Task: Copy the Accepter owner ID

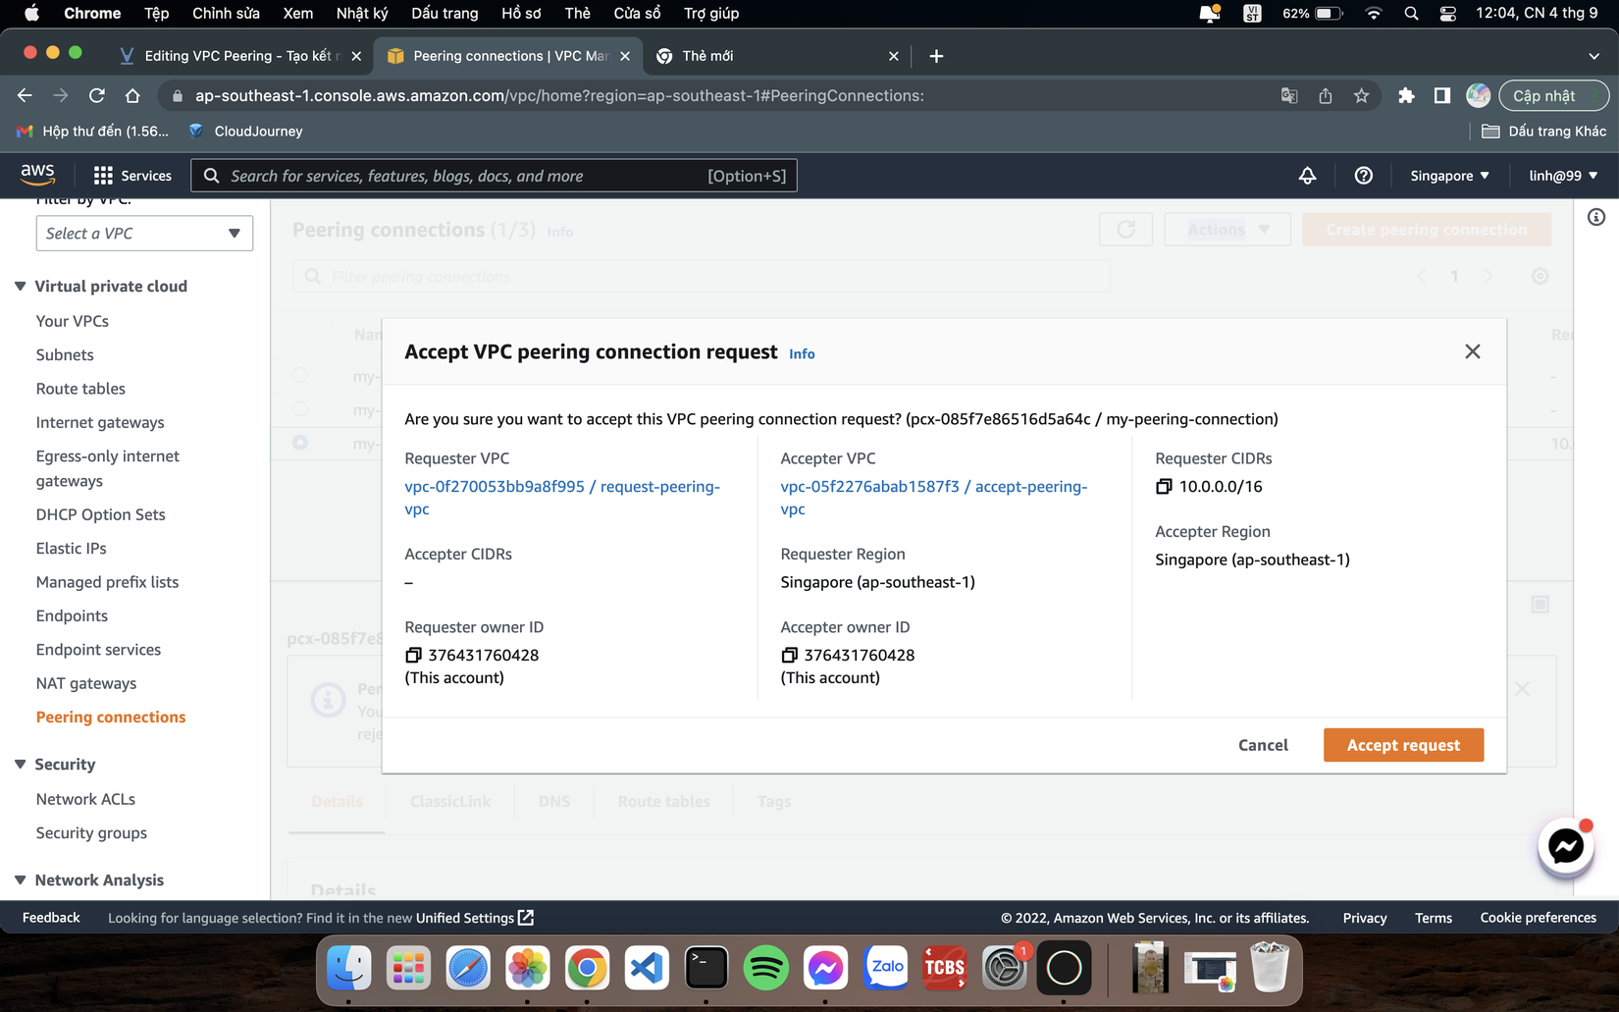Action: pyautogui.click(x=789, y=655)
